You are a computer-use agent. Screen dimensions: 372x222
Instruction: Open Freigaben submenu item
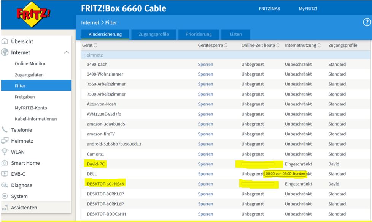pyautogui.click(x=25, y=97)
